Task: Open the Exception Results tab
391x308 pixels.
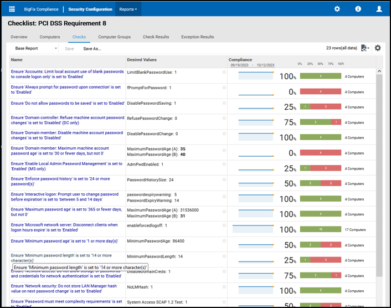Action: tap(197, 37)
